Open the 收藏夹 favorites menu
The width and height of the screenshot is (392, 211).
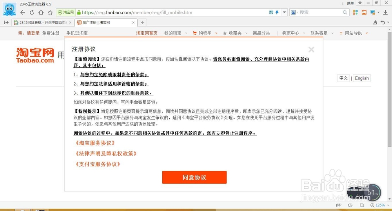[235, 33]
